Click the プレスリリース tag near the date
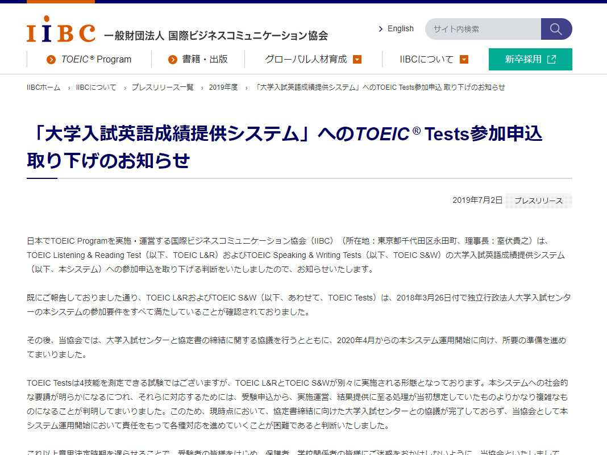This screenshot has height=455, width=607. pos(538,201)
